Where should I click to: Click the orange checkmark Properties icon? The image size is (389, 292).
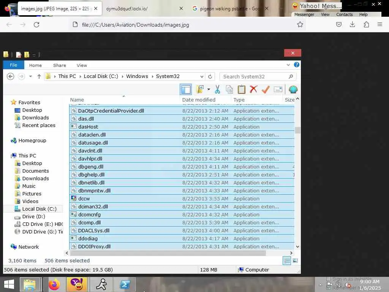point(266,89)
